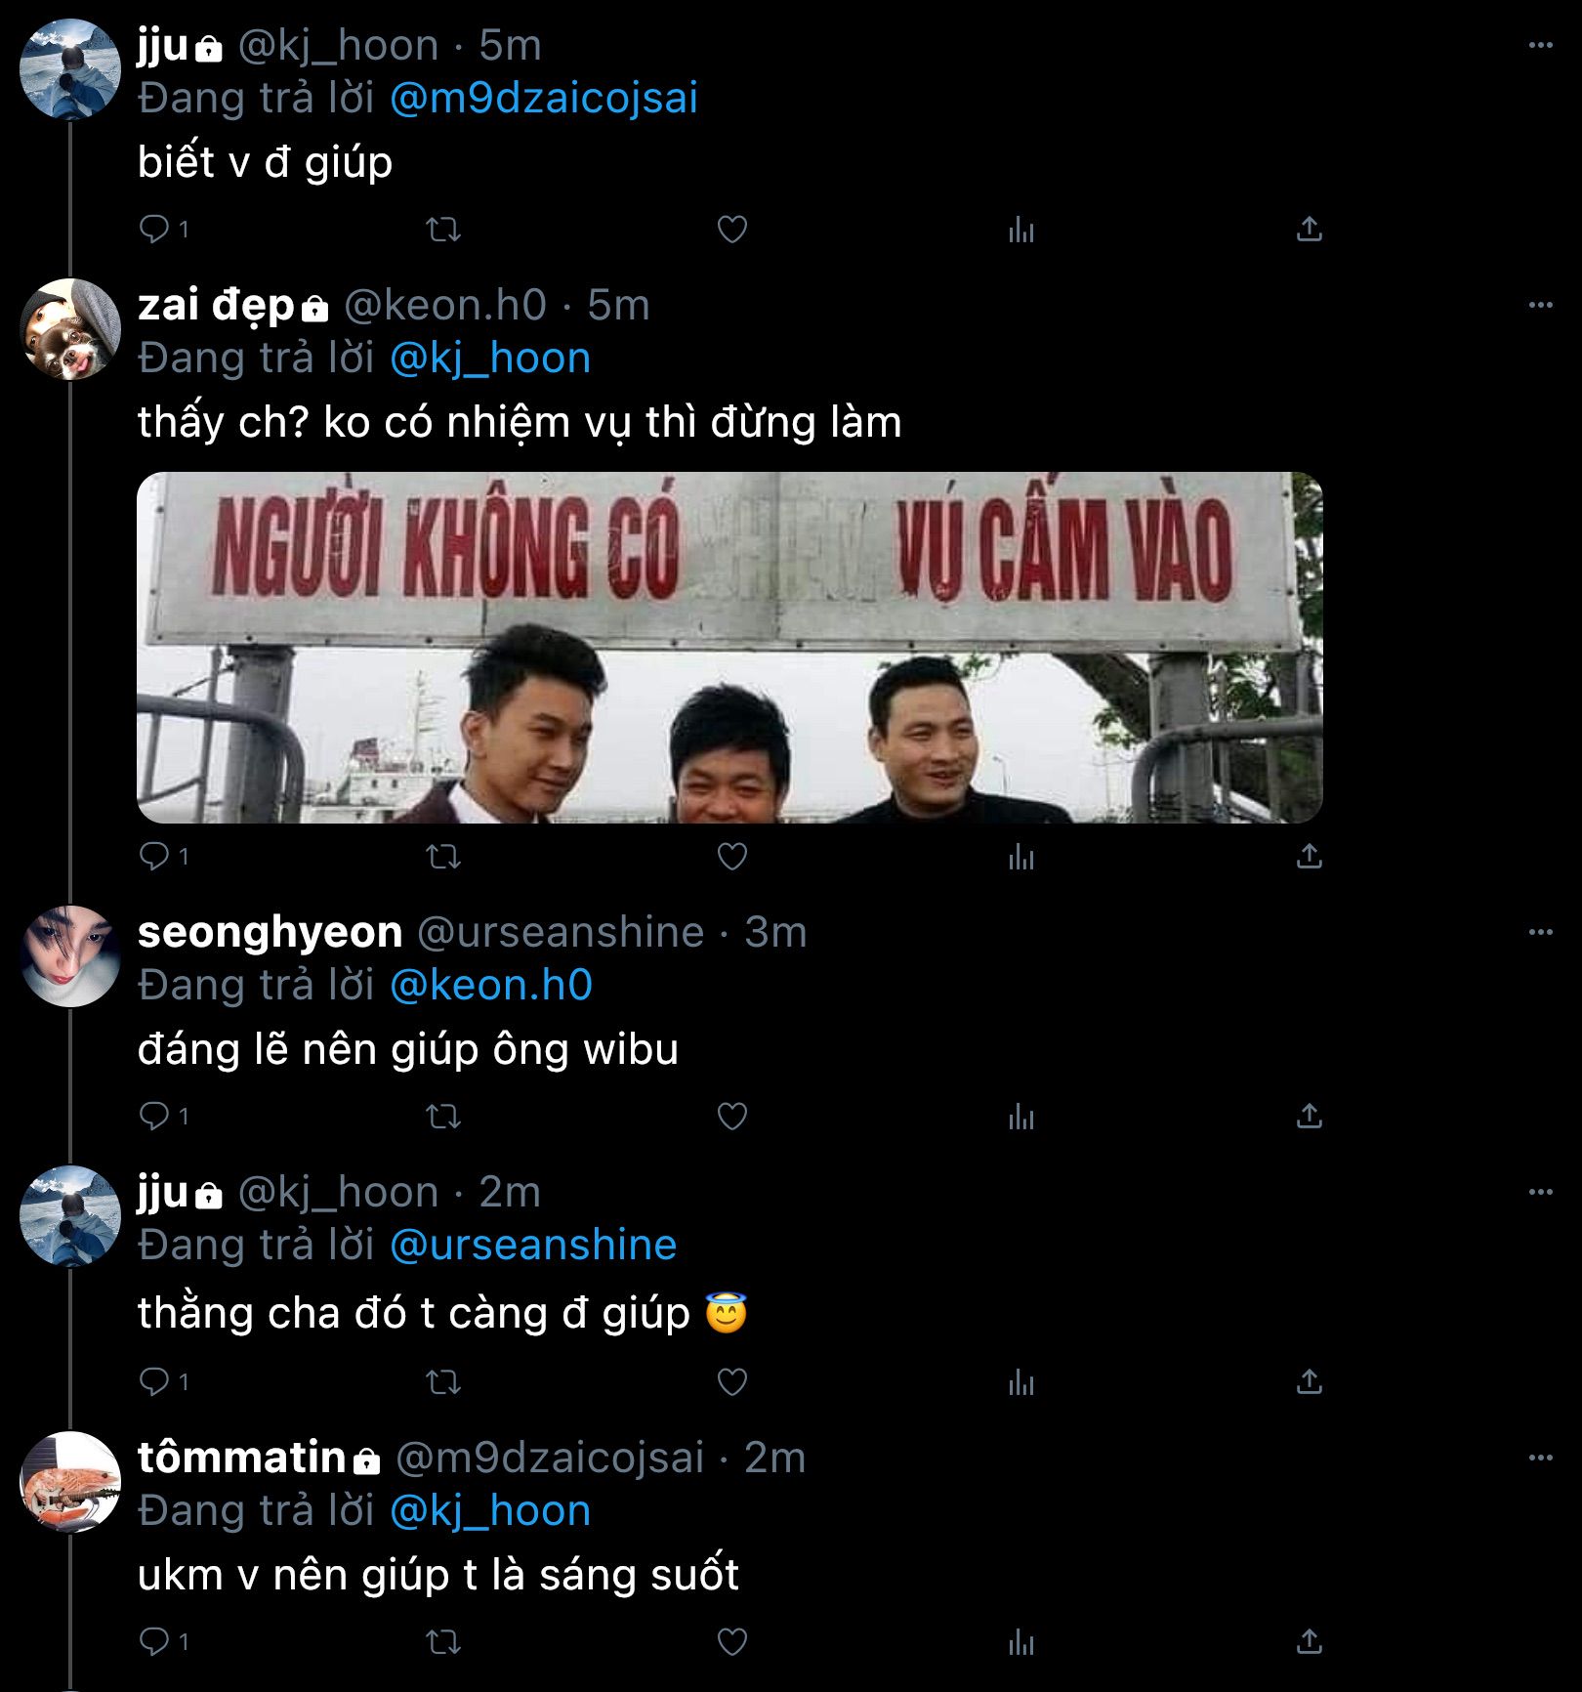This screenshot has width=1582, height=1692.
Task: View analytics for tômmatin's tweet
Action: tap(1021, 1641)
